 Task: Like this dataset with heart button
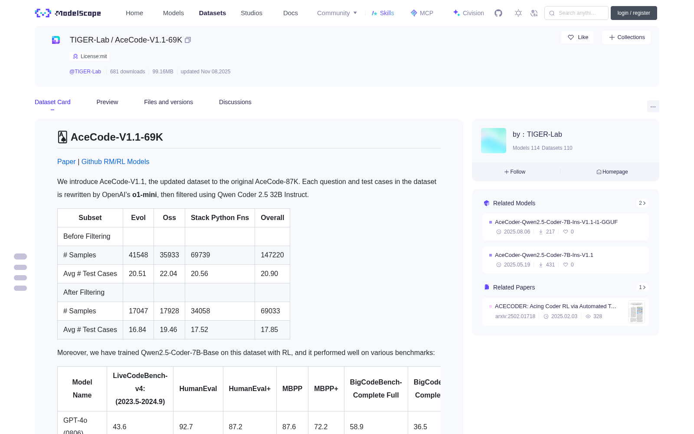tap(578, 37)
